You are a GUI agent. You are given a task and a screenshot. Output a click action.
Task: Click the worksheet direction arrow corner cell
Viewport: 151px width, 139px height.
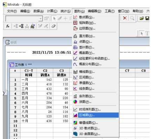click(x=15, y=71)
